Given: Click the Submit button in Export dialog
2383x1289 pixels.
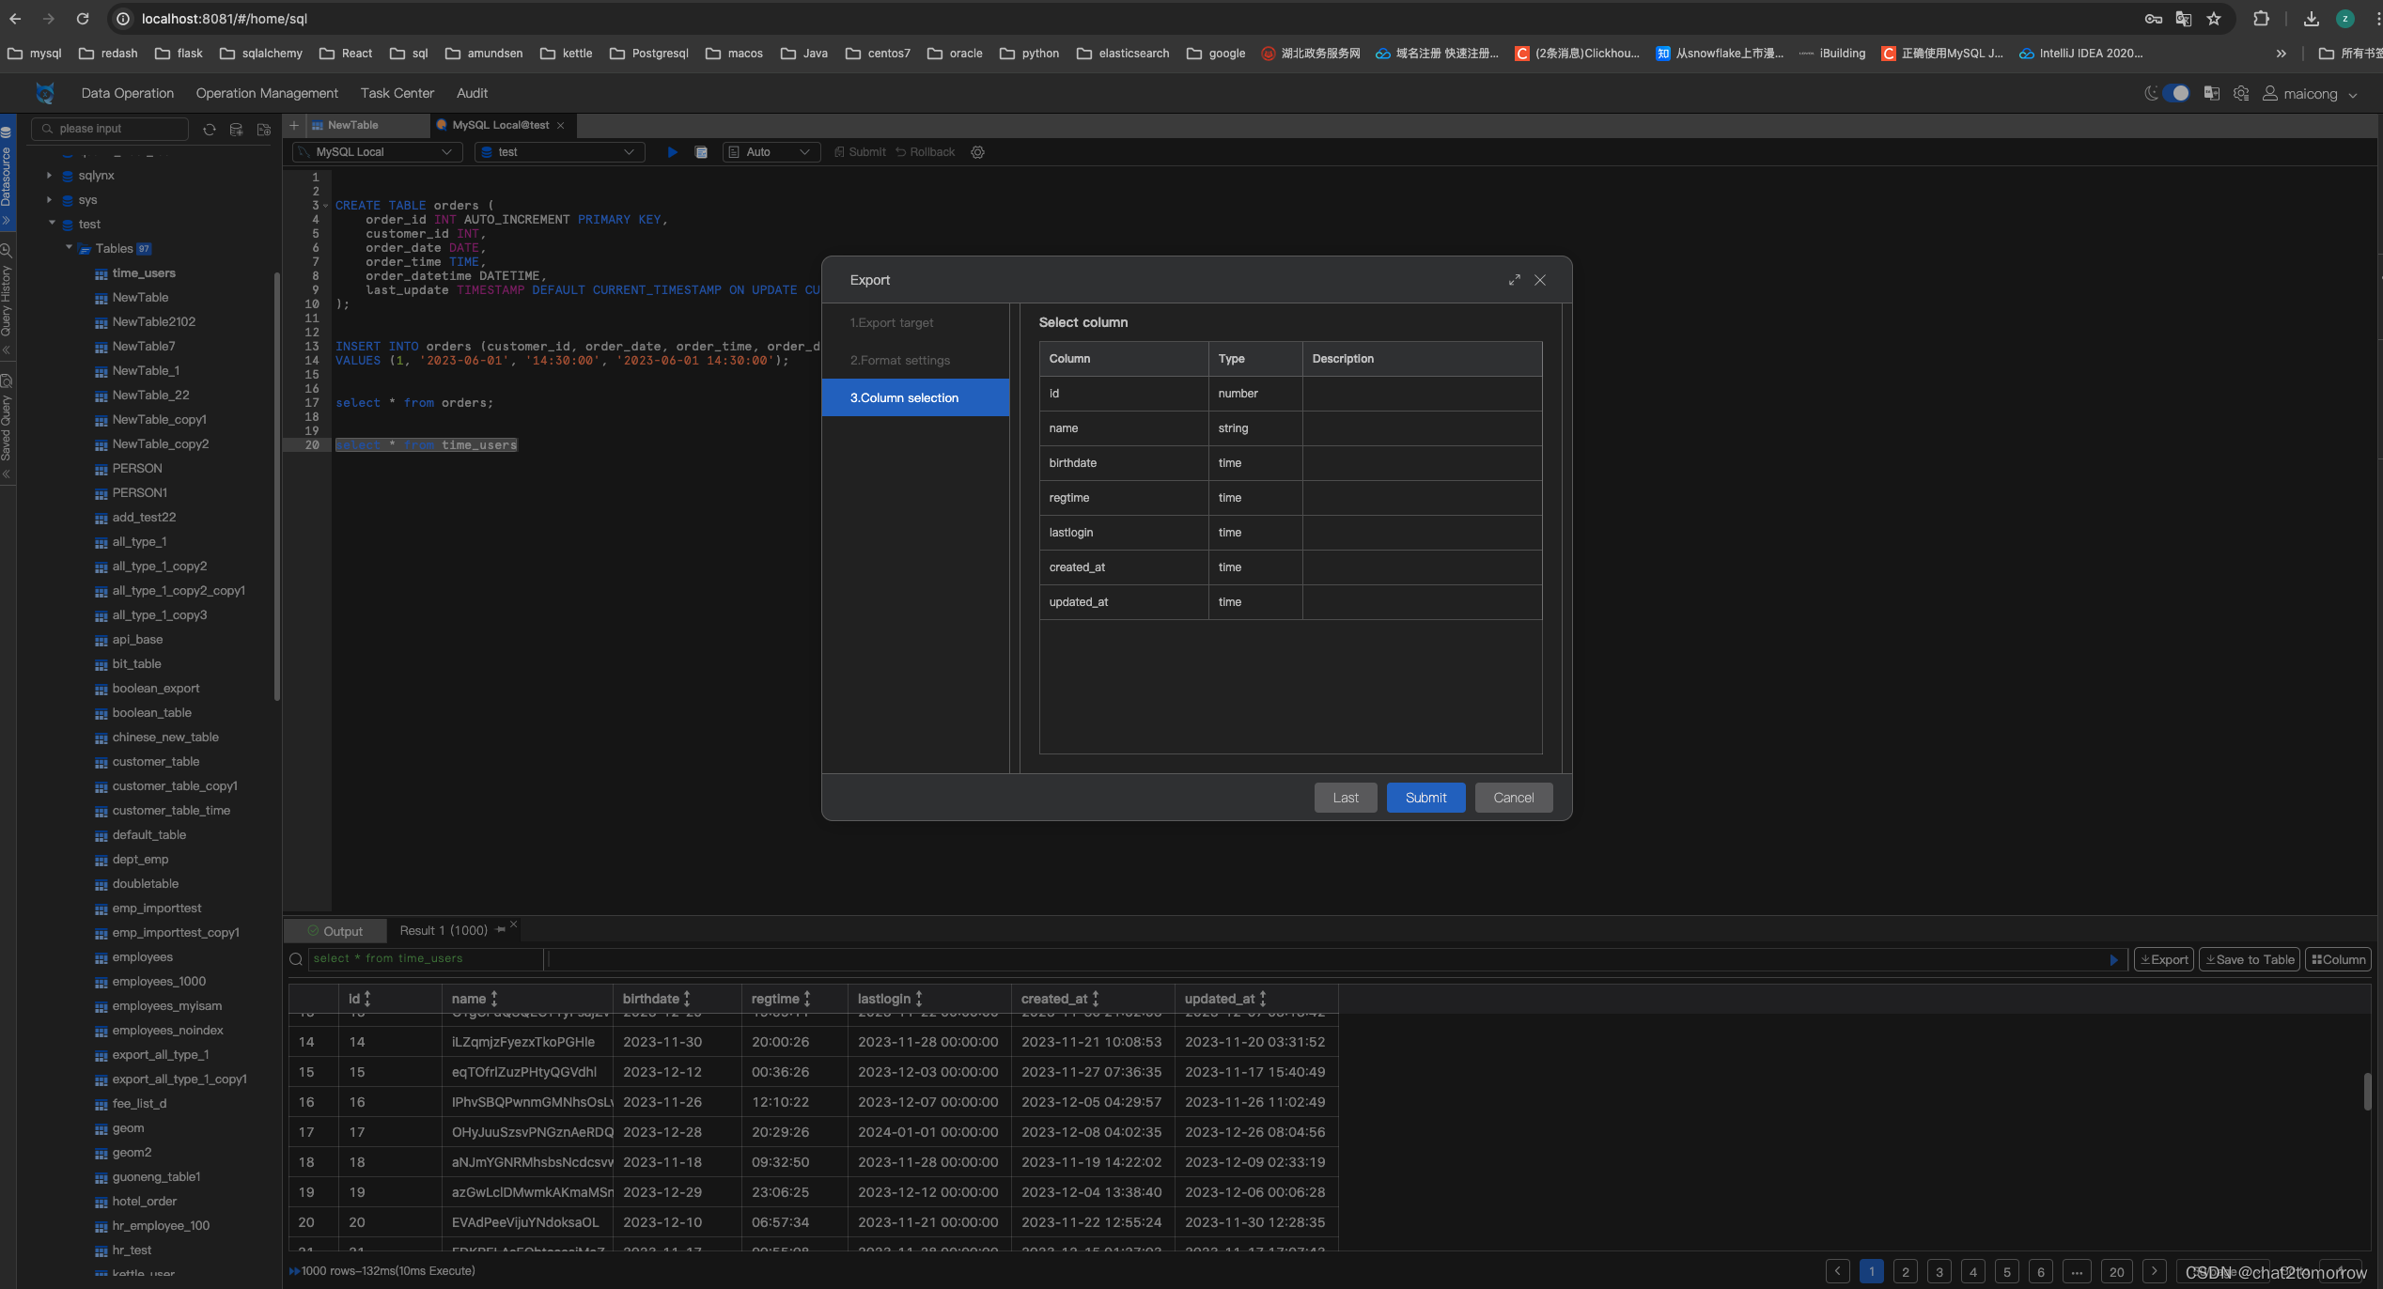Looking at the screenshot, I should (1425, 797).
